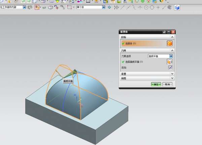Toggle the arc center snap icon
The image size is (202, 145).
click(146, 7)
